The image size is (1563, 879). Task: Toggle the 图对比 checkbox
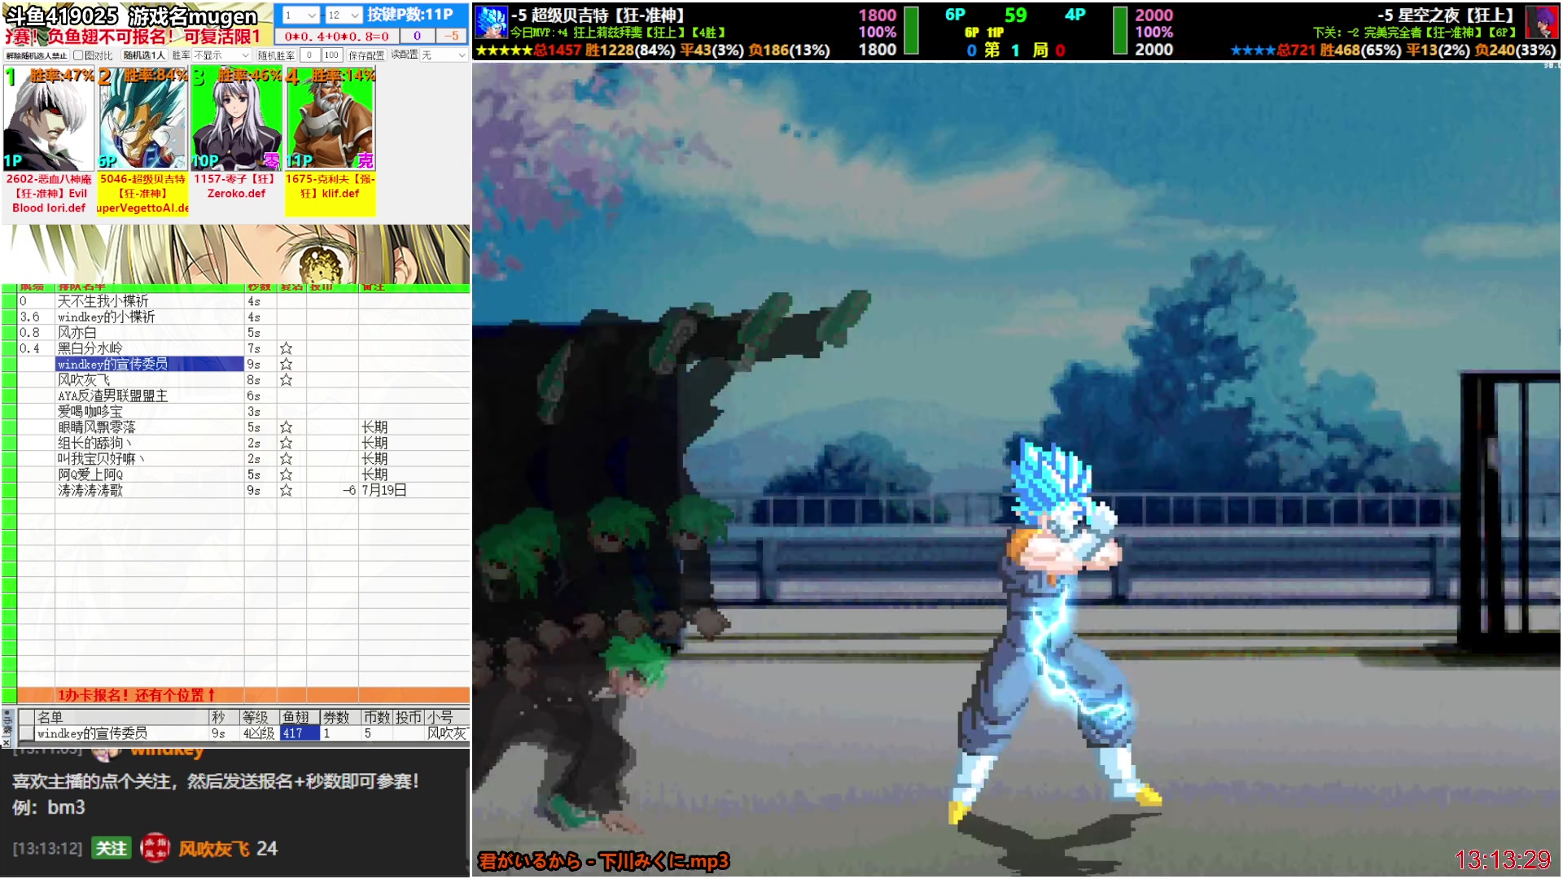coord(78,55)
